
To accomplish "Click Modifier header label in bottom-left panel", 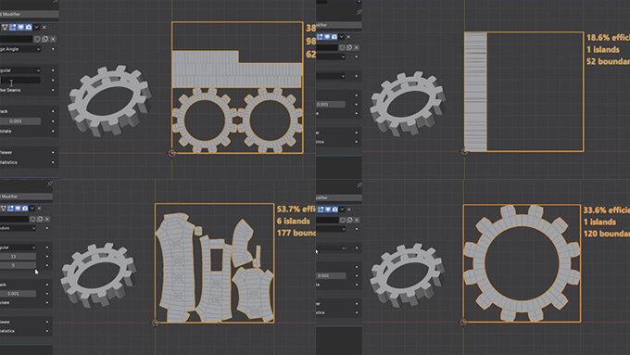I will [9, 197].
